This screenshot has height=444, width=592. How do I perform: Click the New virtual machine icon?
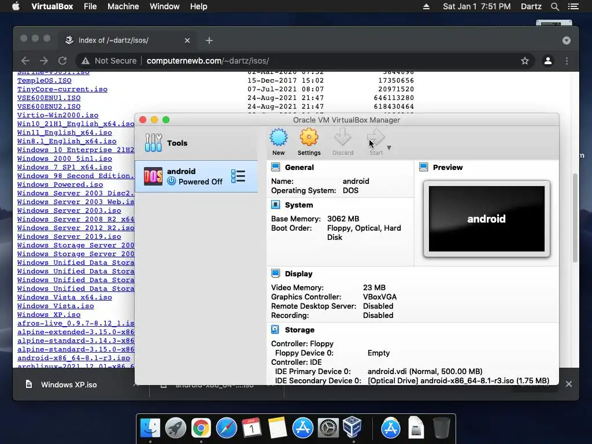(279, 138)
